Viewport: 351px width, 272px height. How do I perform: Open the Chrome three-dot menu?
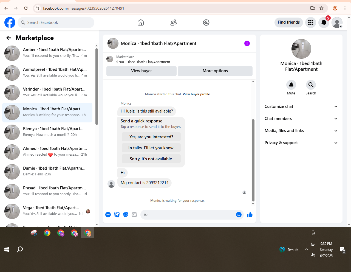coord(345,8)
